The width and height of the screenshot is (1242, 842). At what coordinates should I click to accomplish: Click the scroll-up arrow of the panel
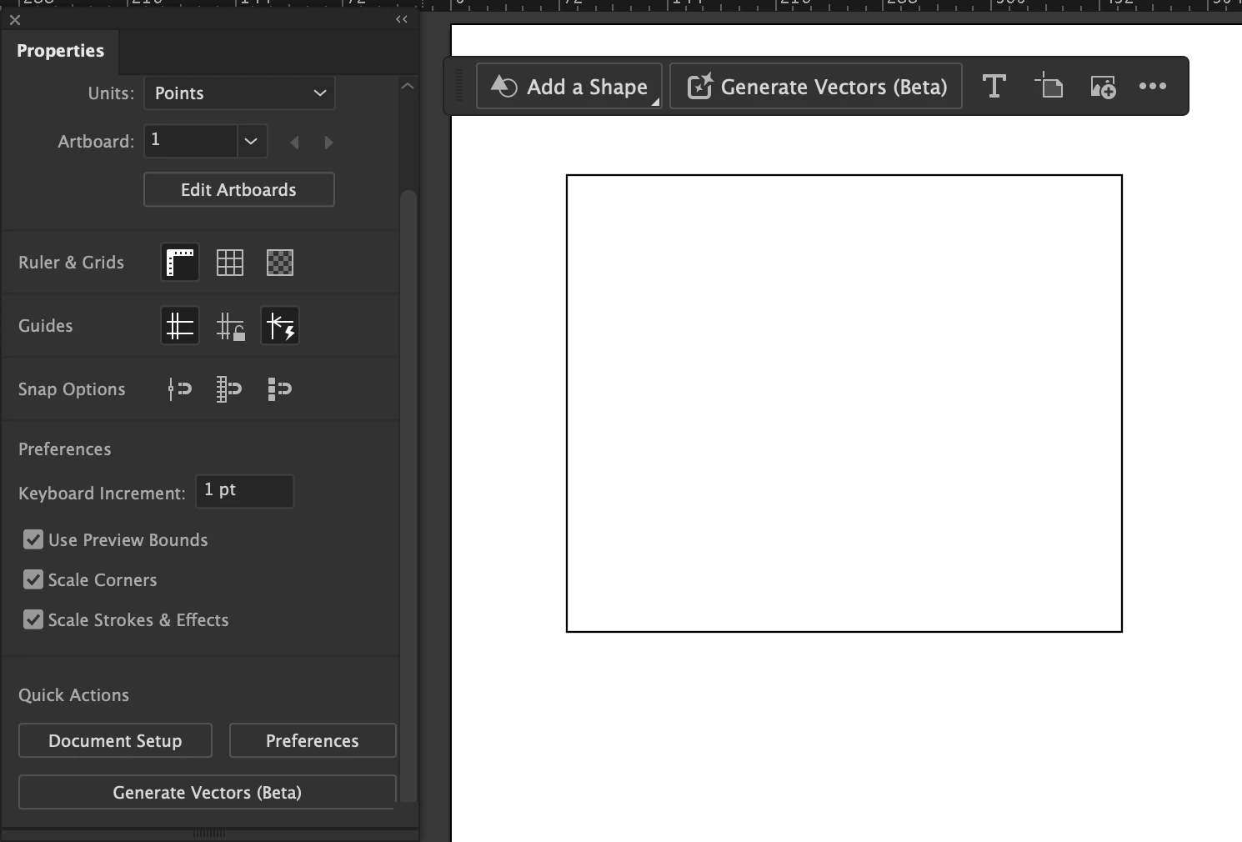(x=408, y=86)
